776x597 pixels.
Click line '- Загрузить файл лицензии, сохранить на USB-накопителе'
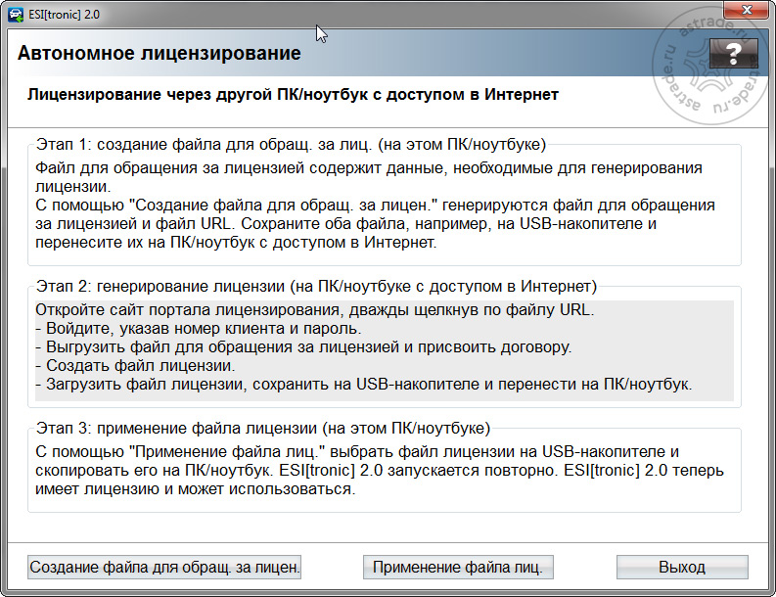(x=256, y=385)
